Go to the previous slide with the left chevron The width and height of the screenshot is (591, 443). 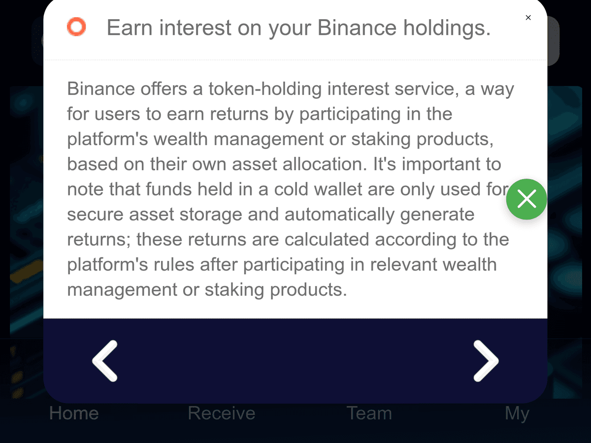point(105,361)
